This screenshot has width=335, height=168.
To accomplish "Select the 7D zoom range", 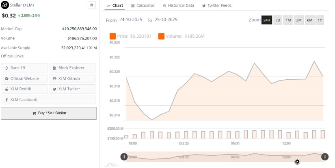I will (278, 20).
